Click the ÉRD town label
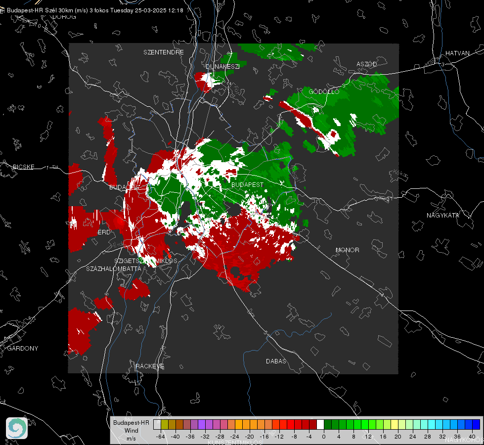Screen dimensions: 484x445 point(104,232)
